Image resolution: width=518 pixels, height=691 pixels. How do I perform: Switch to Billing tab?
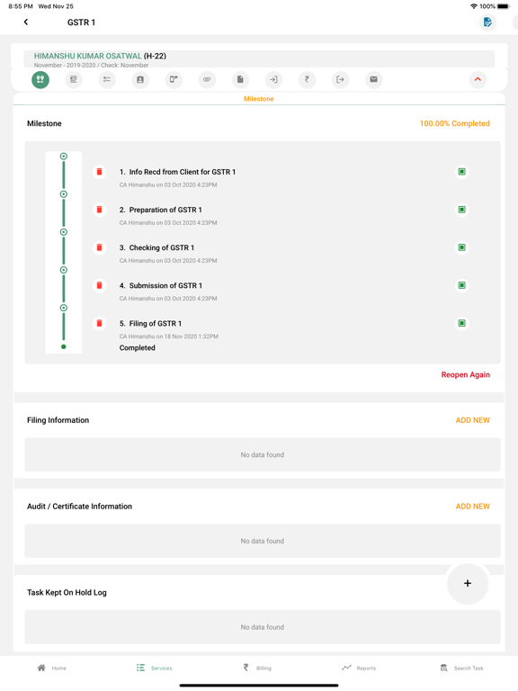point(257,669)
